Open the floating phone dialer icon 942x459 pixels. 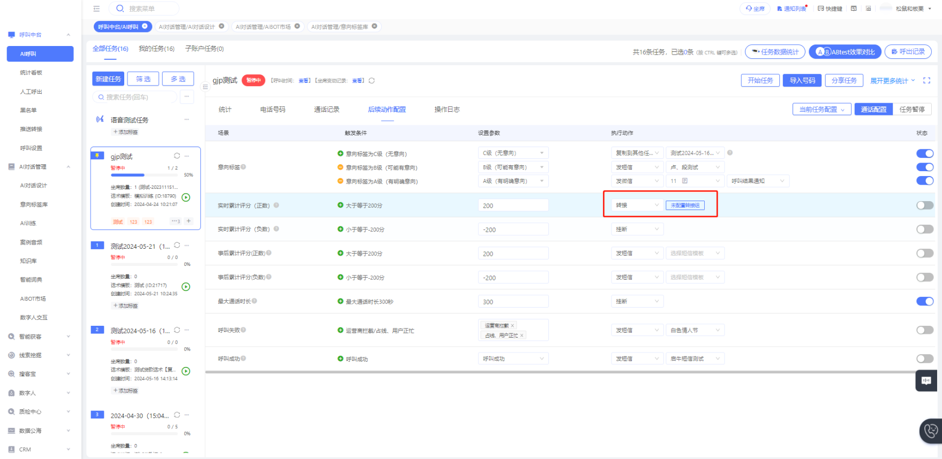pyautogui.click(x=931, y=430)
